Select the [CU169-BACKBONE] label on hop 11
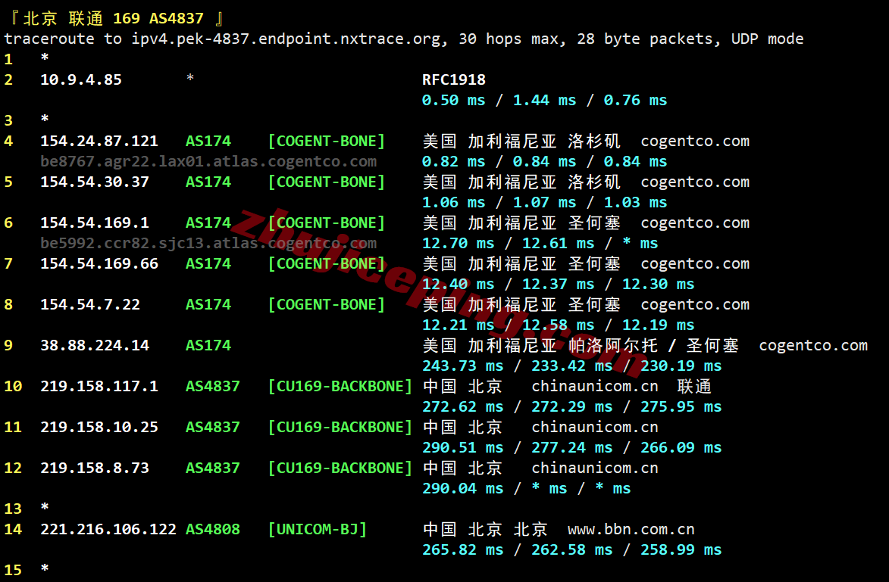The height and width of the screenshot is (582, 889). (340, 427)
